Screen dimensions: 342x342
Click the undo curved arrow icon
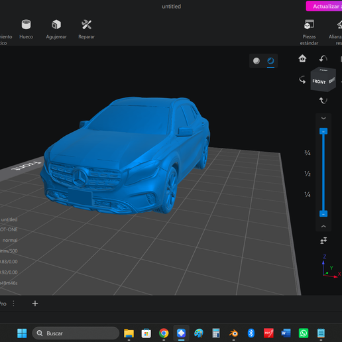click(323, 59)
